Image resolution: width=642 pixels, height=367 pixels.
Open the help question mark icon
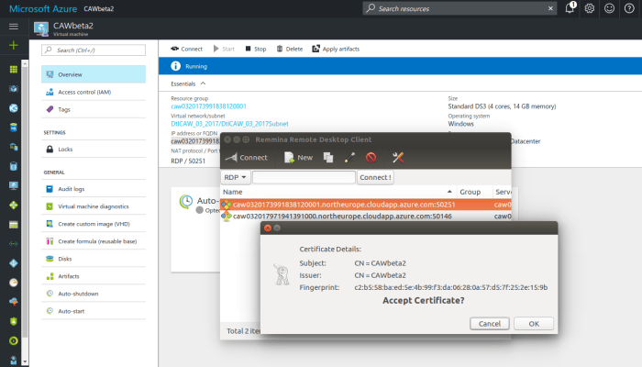tap(629, 8)
